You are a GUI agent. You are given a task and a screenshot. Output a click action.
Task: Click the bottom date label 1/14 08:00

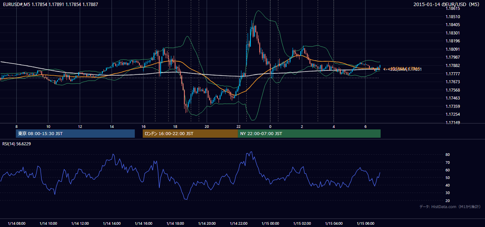pyautogui.click(x=17, y=224)
